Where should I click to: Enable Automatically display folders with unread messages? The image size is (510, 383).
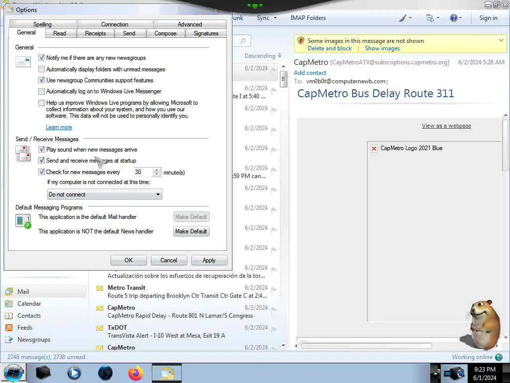coord(41,69)
